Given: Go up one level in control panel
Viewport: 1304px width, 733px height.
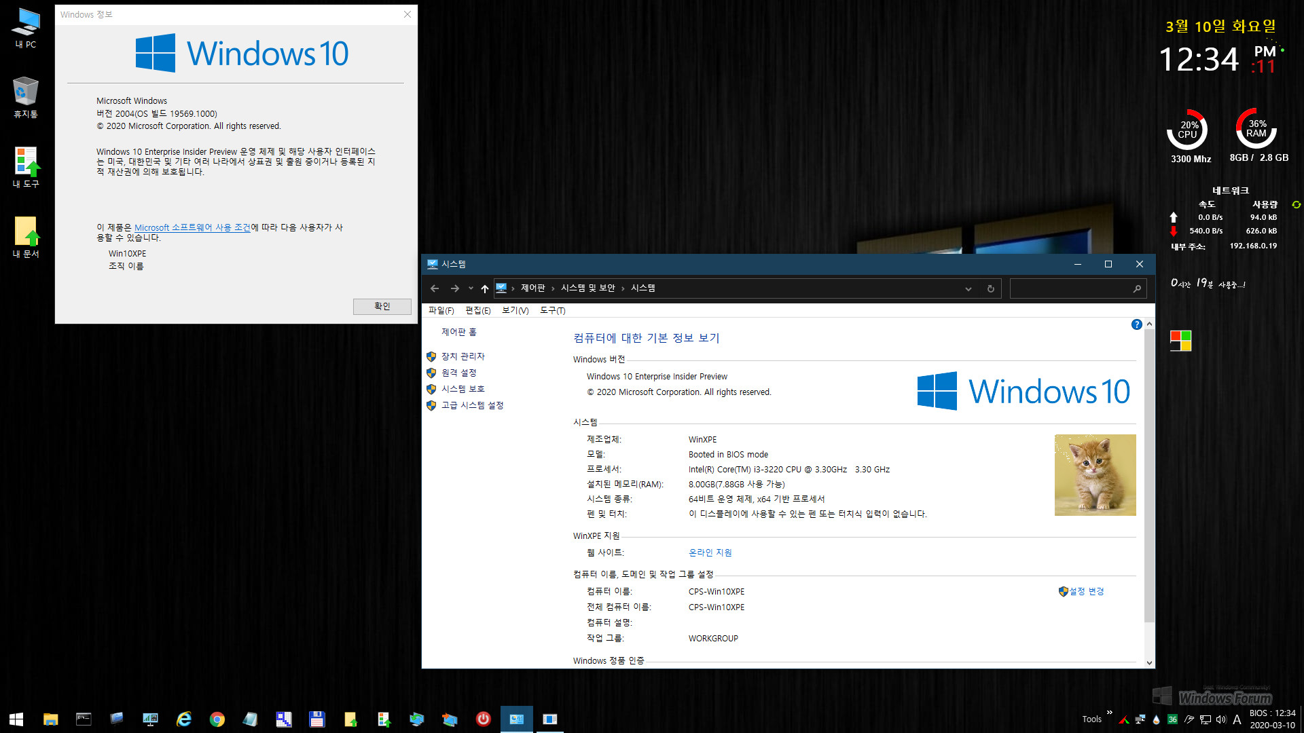Looking at the screenshot, I should click(x=484, y=288).
